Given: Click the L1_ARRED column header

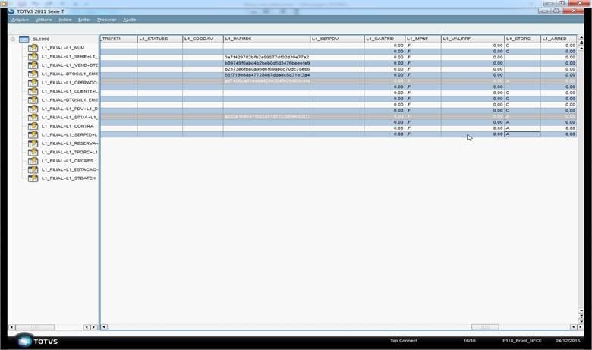Looking at the screenshot, I should [x=559, y=39].
